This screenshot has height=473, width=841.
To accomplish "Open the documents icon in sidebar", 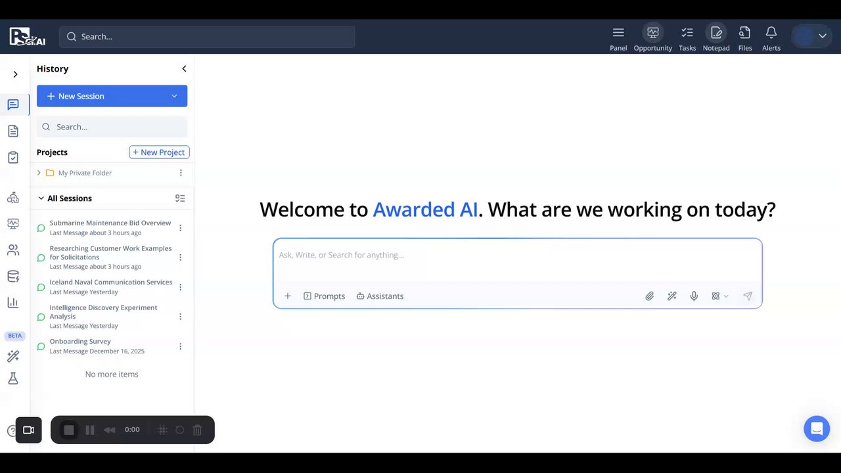I will tap(13, 131).
